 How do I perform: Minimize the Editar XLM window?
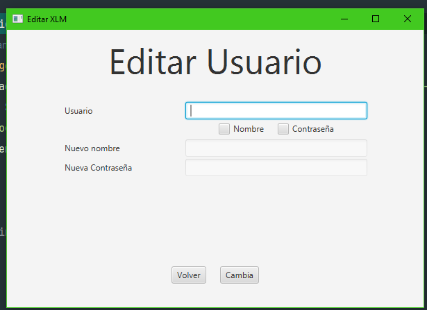click(x=344, y=19)
